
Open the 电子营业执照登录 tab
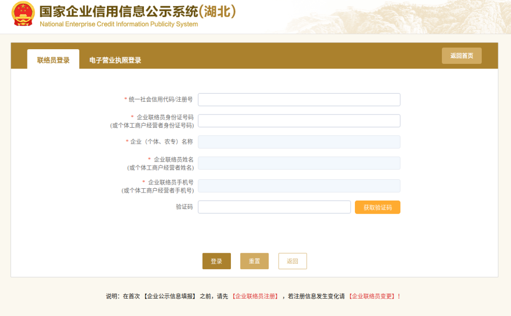point(115,60)
